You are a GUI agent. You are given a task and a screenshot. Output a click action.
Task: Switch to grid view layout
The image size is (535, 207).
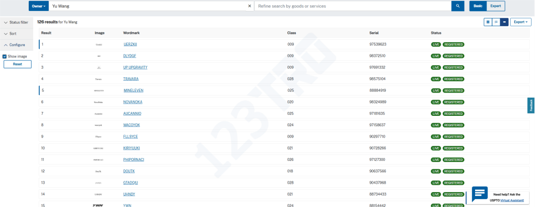(x=488, y=22)
